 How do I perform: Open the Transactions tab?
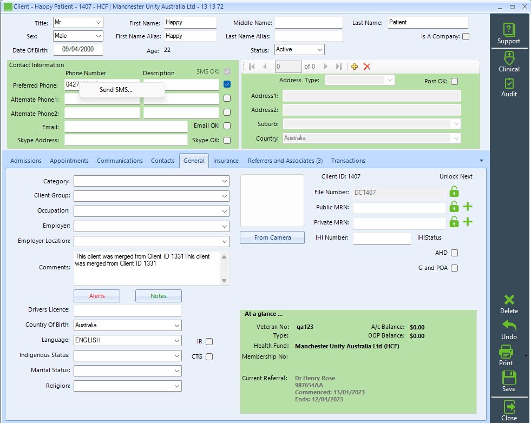(348, 161)
